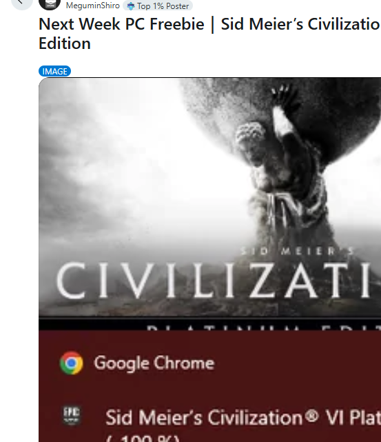Click the Google Chrome notification header text
Image resolution: width=381 pixels, height=442 pixels.
[x=154, y=363]
